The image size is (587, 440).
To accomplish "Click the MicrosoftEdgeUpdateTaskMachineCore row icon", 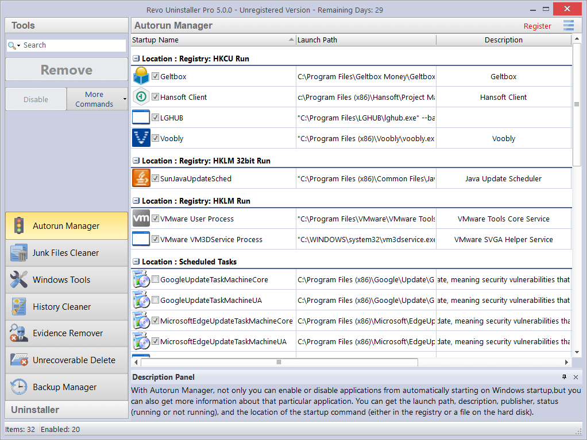I will click(141, 320).
